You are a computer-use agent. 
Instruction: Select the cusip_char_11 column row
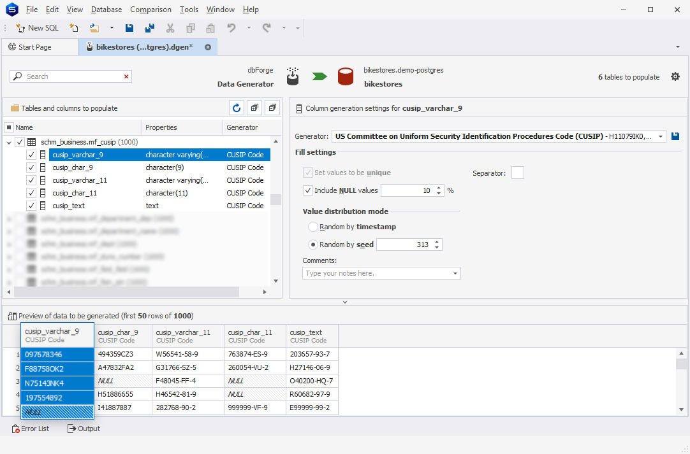pos(159,193)
